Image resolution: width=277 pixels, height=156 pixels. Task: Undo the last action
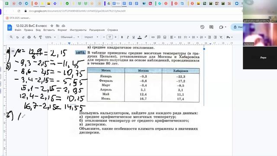[x=17, y=37]
